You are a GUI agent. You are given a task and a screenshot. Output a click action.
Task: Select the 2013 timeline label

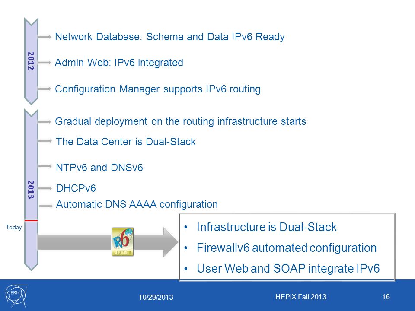(31, 189)
